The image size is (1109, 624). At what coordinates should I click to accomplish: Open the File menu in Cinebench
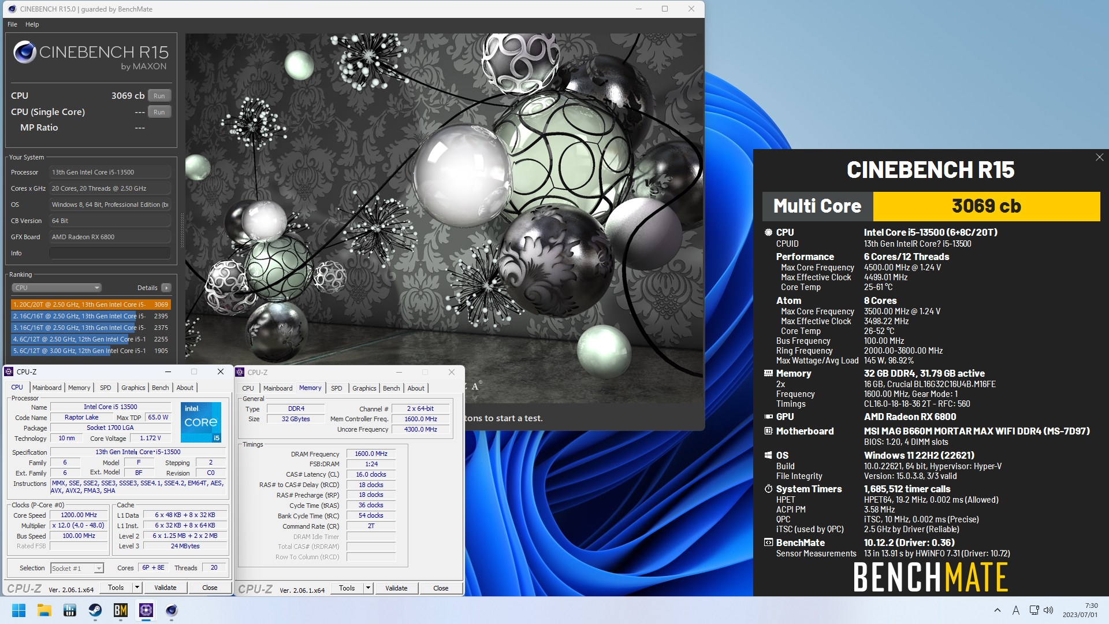point(12,24)
